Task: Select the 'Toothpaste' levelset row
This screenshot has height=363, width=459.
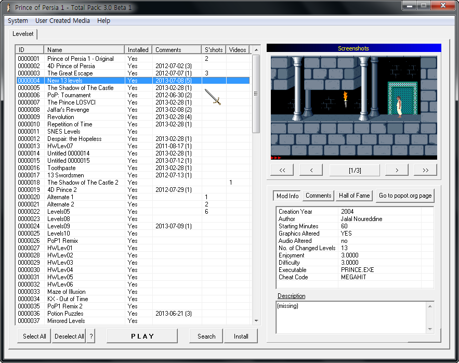Action: point(133,168)
